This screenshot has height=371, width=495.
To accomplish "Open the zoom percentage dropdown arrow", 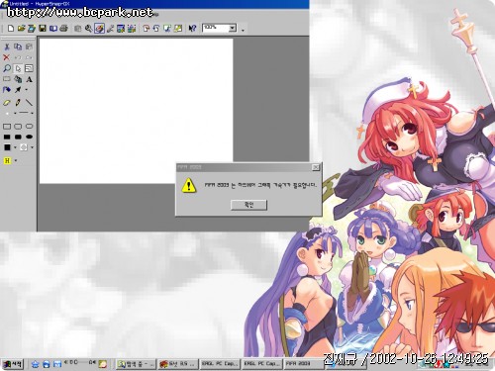I will [x=233, y=28].
